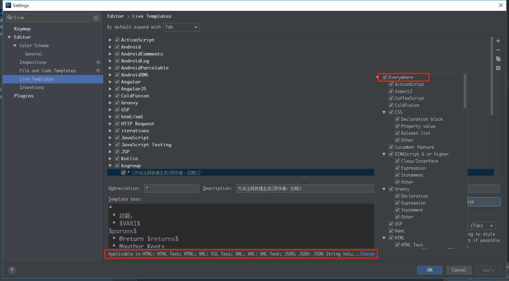Viewport: 509px width, 281px height.
Task: Toggle the Android template group checkbox
Action: [x=117, y=47]
